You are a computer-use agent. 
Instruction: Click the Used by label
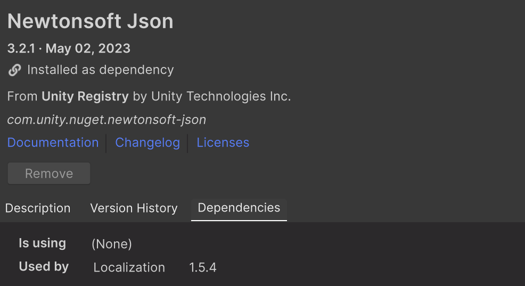click(44, 267)
